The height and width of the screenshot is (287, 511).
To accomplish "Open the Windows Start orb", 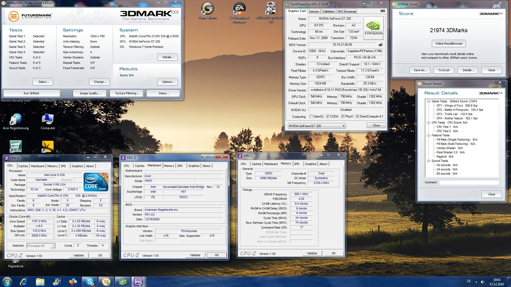I will (7, 282).
